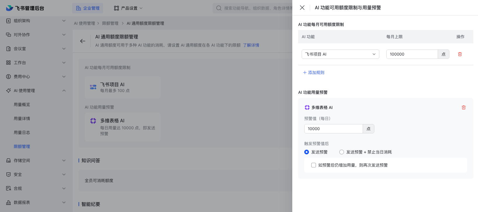The image size is (478, 212).
Task: Click the 知识问答 section heading
Action: 91,160
